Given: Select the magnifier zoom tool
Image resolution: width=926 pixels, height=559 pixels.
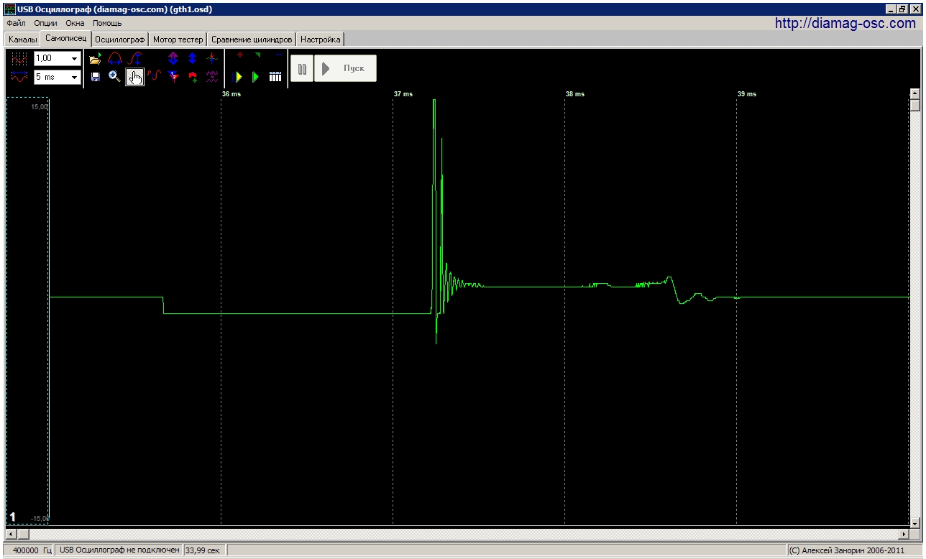Looking at the screenshot, I should tap(115, 77).
